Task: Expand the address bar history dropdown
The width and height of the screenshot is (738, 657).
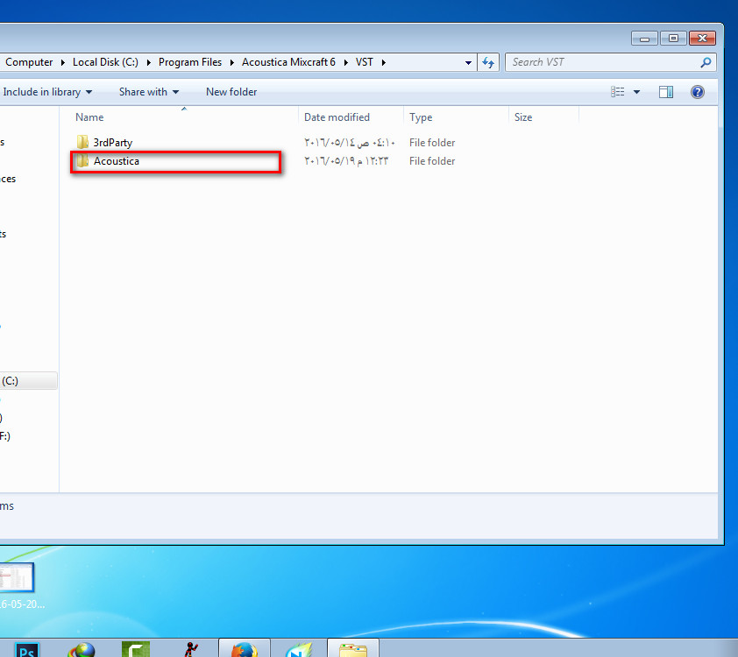Action: pos(468,62)
